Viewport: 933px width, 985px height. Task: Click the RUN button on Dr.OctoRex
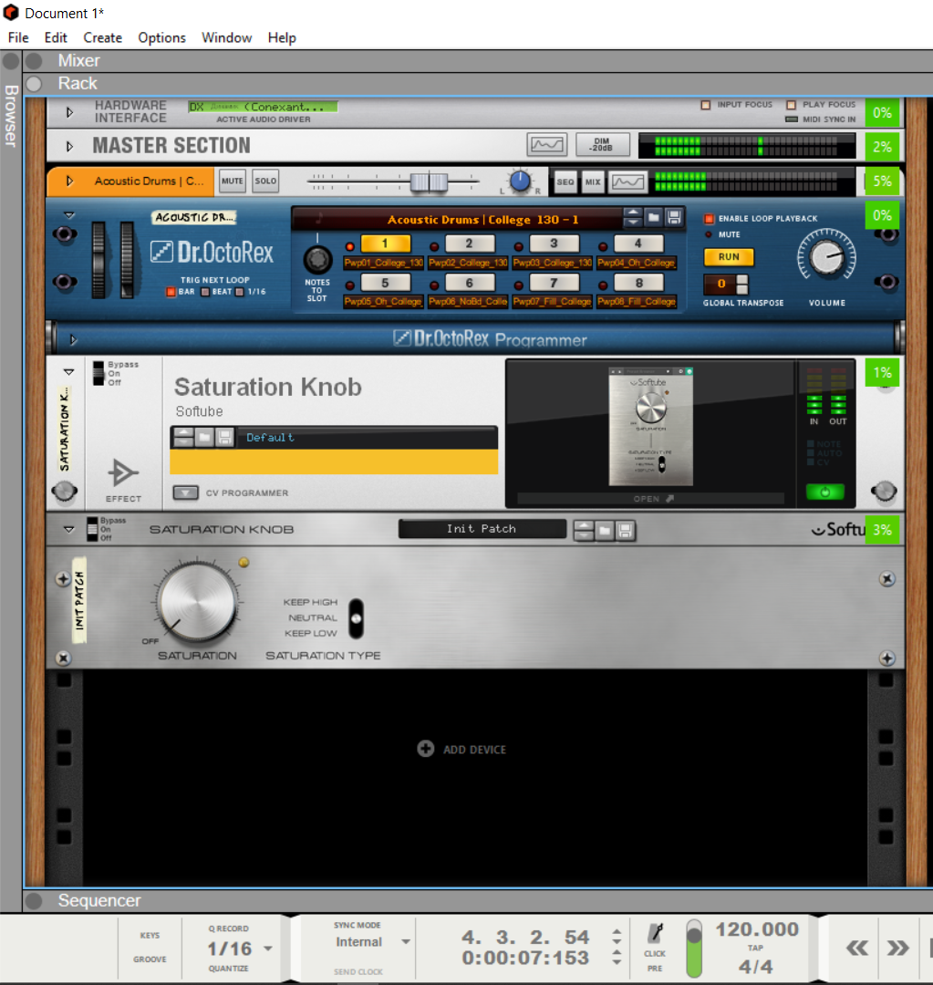[729, 257]
